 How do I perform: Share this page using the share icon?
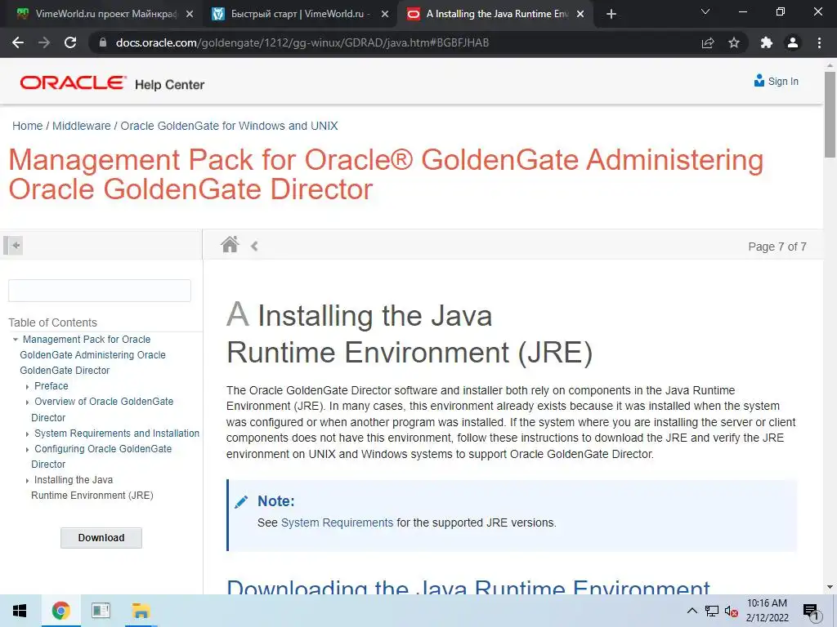pyautogui.click(x=708, y=42)
